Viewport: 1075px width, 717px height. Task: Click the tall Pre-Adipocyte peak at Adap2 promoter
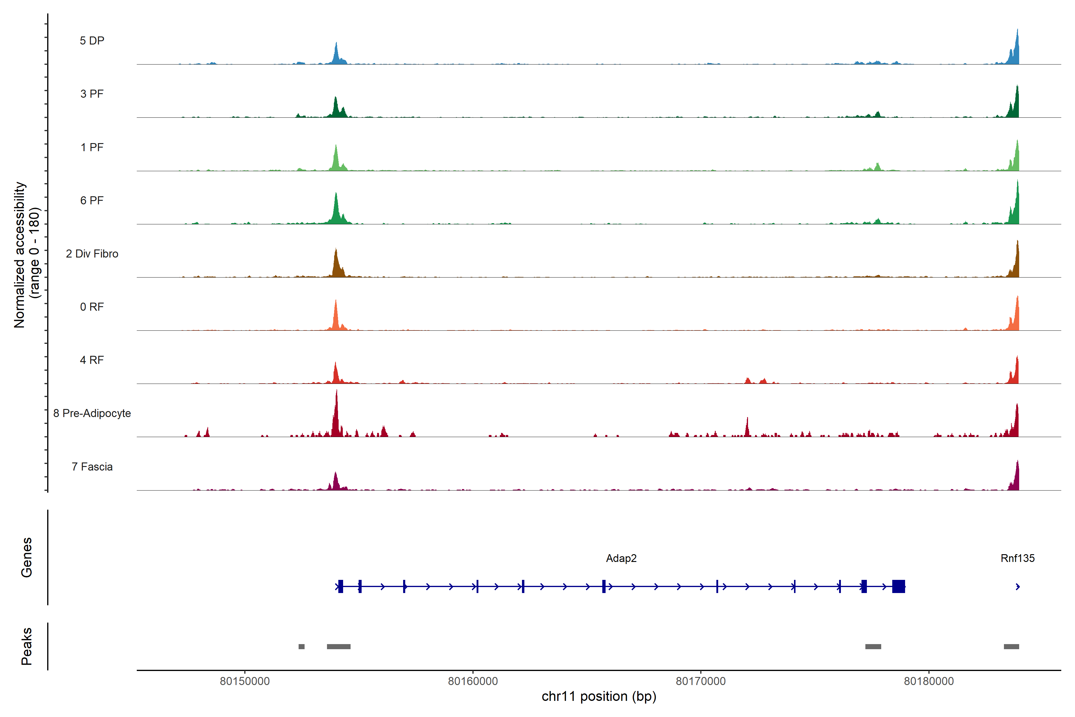pyautogui.click(x=337, y=414)
